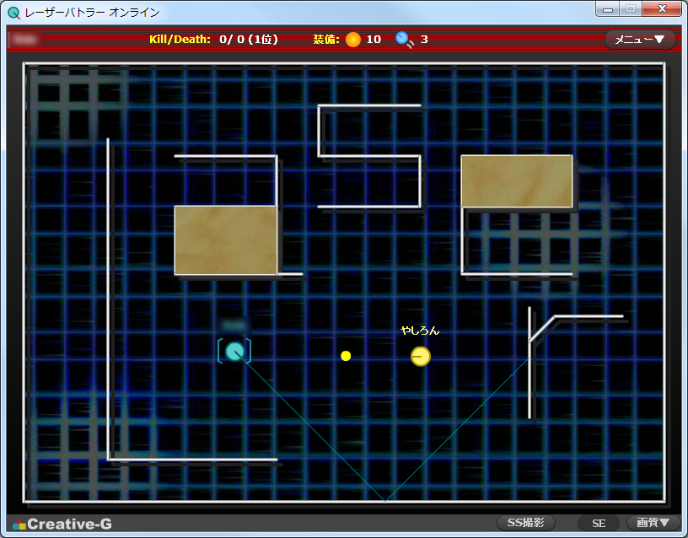Click the right tan stone block
Screen dimensions: 688x538
tap(517, 180)
